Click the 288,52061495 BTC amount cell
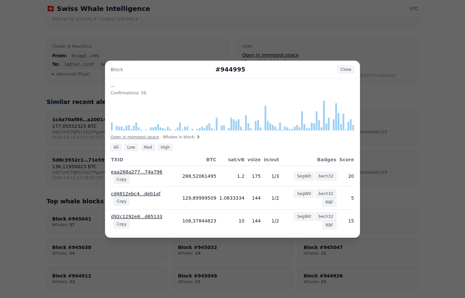465x298 pixels. point(199,176)
